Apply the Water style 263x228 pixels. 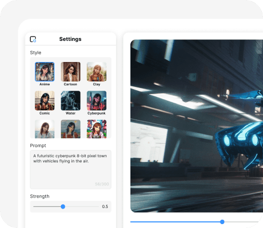click(71, 101)
